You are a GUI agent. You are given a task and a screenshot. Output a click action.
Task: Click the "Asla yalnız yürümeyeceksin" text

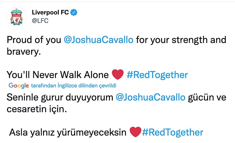(x=68, y=132)
